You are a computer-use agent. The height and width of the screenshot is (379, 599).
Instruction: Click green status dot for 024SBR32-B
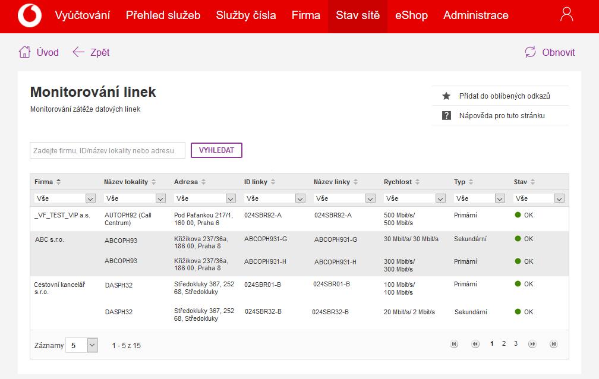point(518,312)
